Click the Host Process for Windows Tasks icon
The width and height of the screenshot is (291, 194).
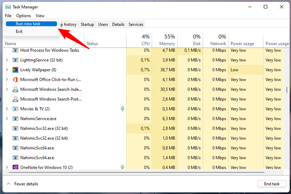coord(15,50)
